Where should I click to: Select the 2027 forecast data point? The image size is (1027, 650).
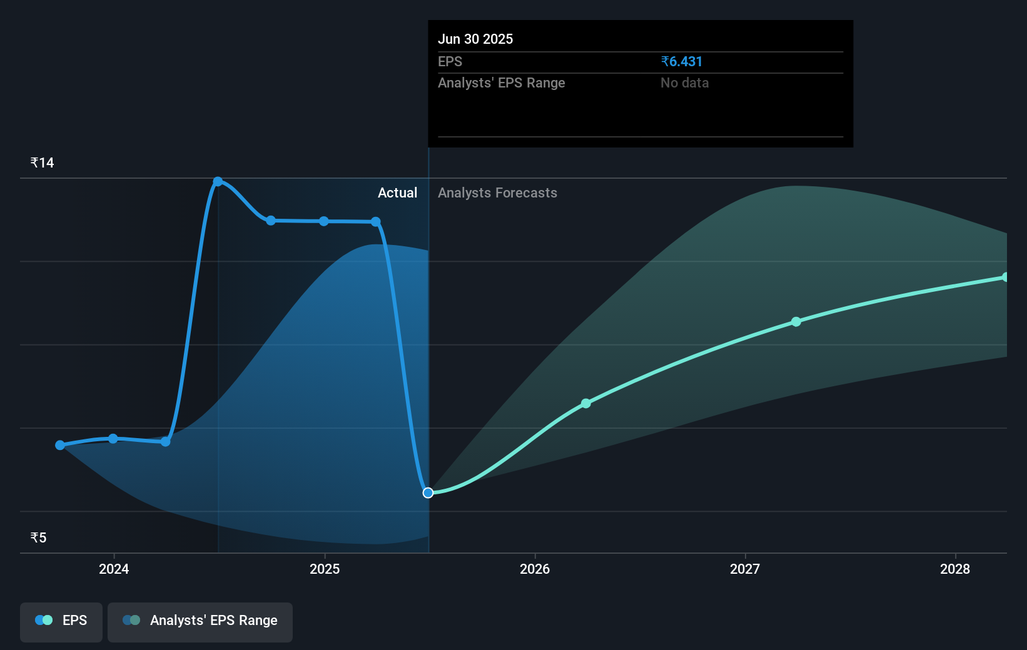pyautogui.click(x=796, y=321)
